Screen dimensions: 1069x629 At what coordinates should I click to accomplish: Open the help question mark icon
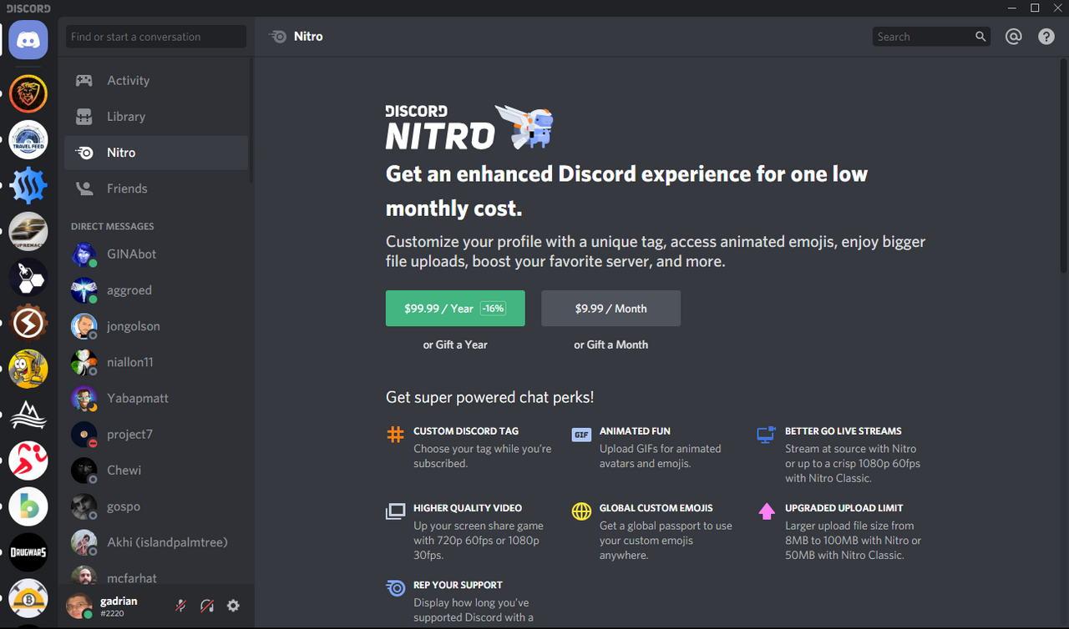pos(1046,37)
